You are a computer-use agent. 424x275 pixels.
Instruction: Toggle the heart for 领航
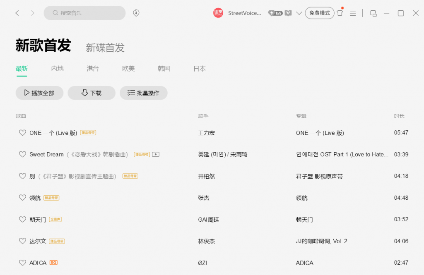click(x=23, y=198)
